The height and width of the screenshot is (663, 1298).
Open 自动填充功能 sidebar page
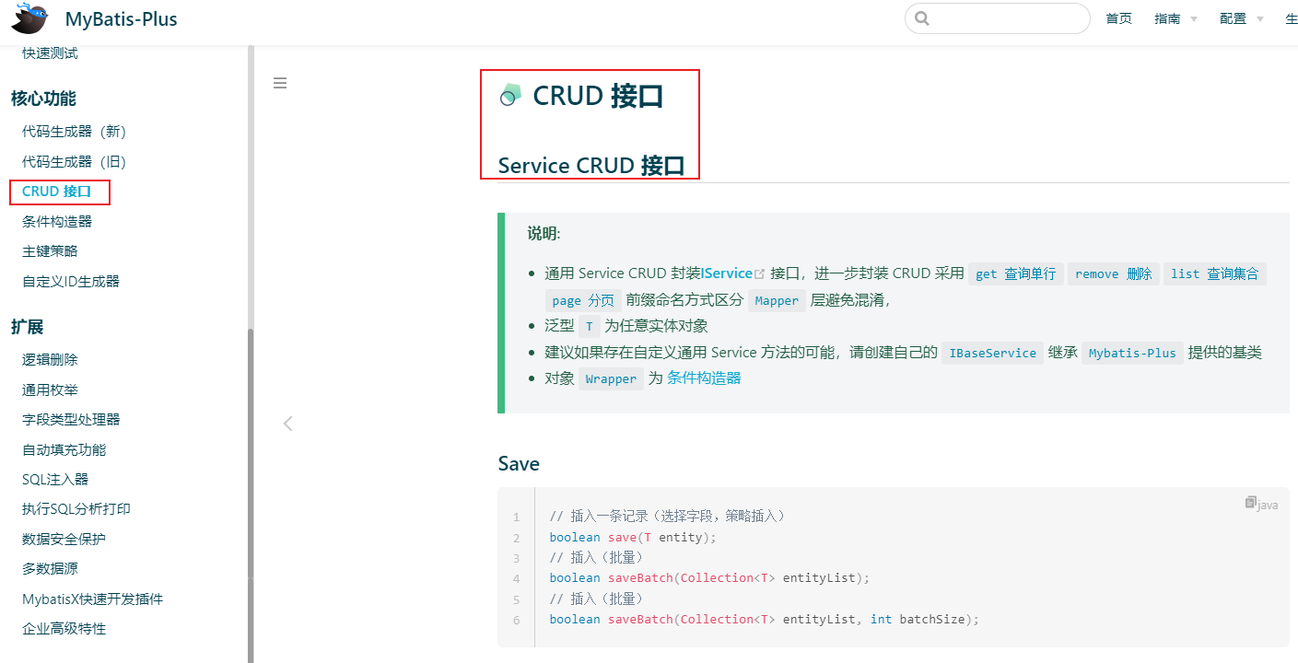click(64, 450)
